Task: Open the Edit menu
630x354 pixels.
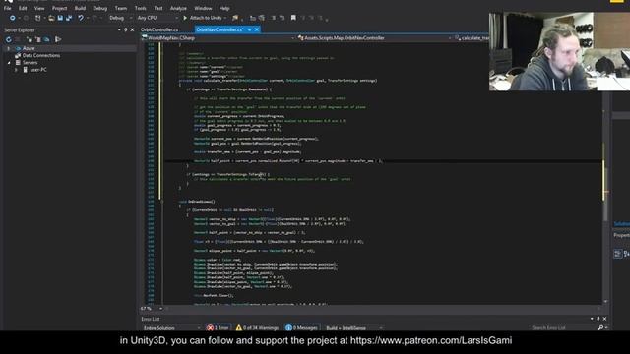Action: tap(23, 8)
